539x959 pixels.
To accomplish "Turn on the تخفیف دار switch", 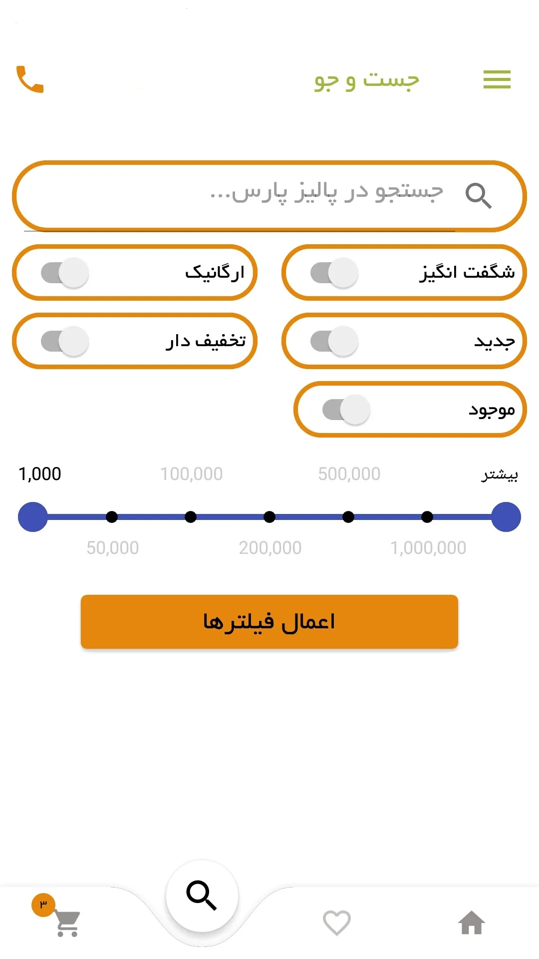I will click(x=65, y=341).
